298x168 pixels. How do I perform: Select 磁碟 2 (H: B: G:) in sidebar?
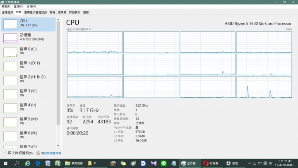coord(28,80)
